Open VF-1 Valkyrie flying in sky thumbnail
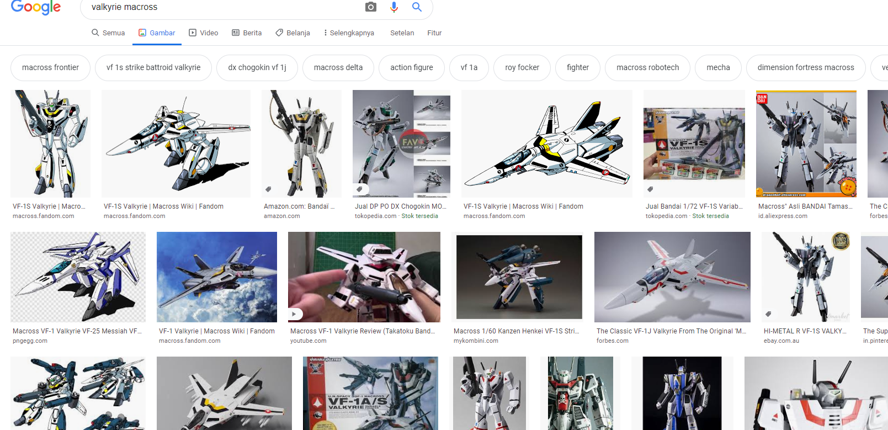Viewport: 888px width, 430px height. pyautogui.click(x=217, y=277)
